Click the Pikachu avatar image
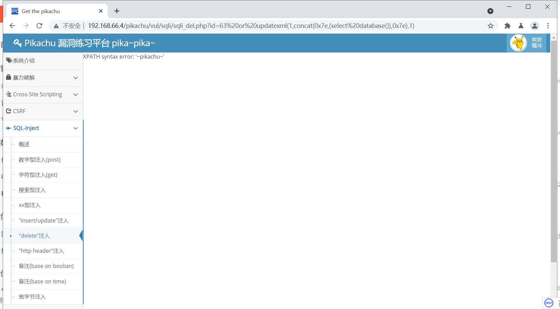Image resolution: width=560 pixels, height=309 pixels. tap(518, 43)
